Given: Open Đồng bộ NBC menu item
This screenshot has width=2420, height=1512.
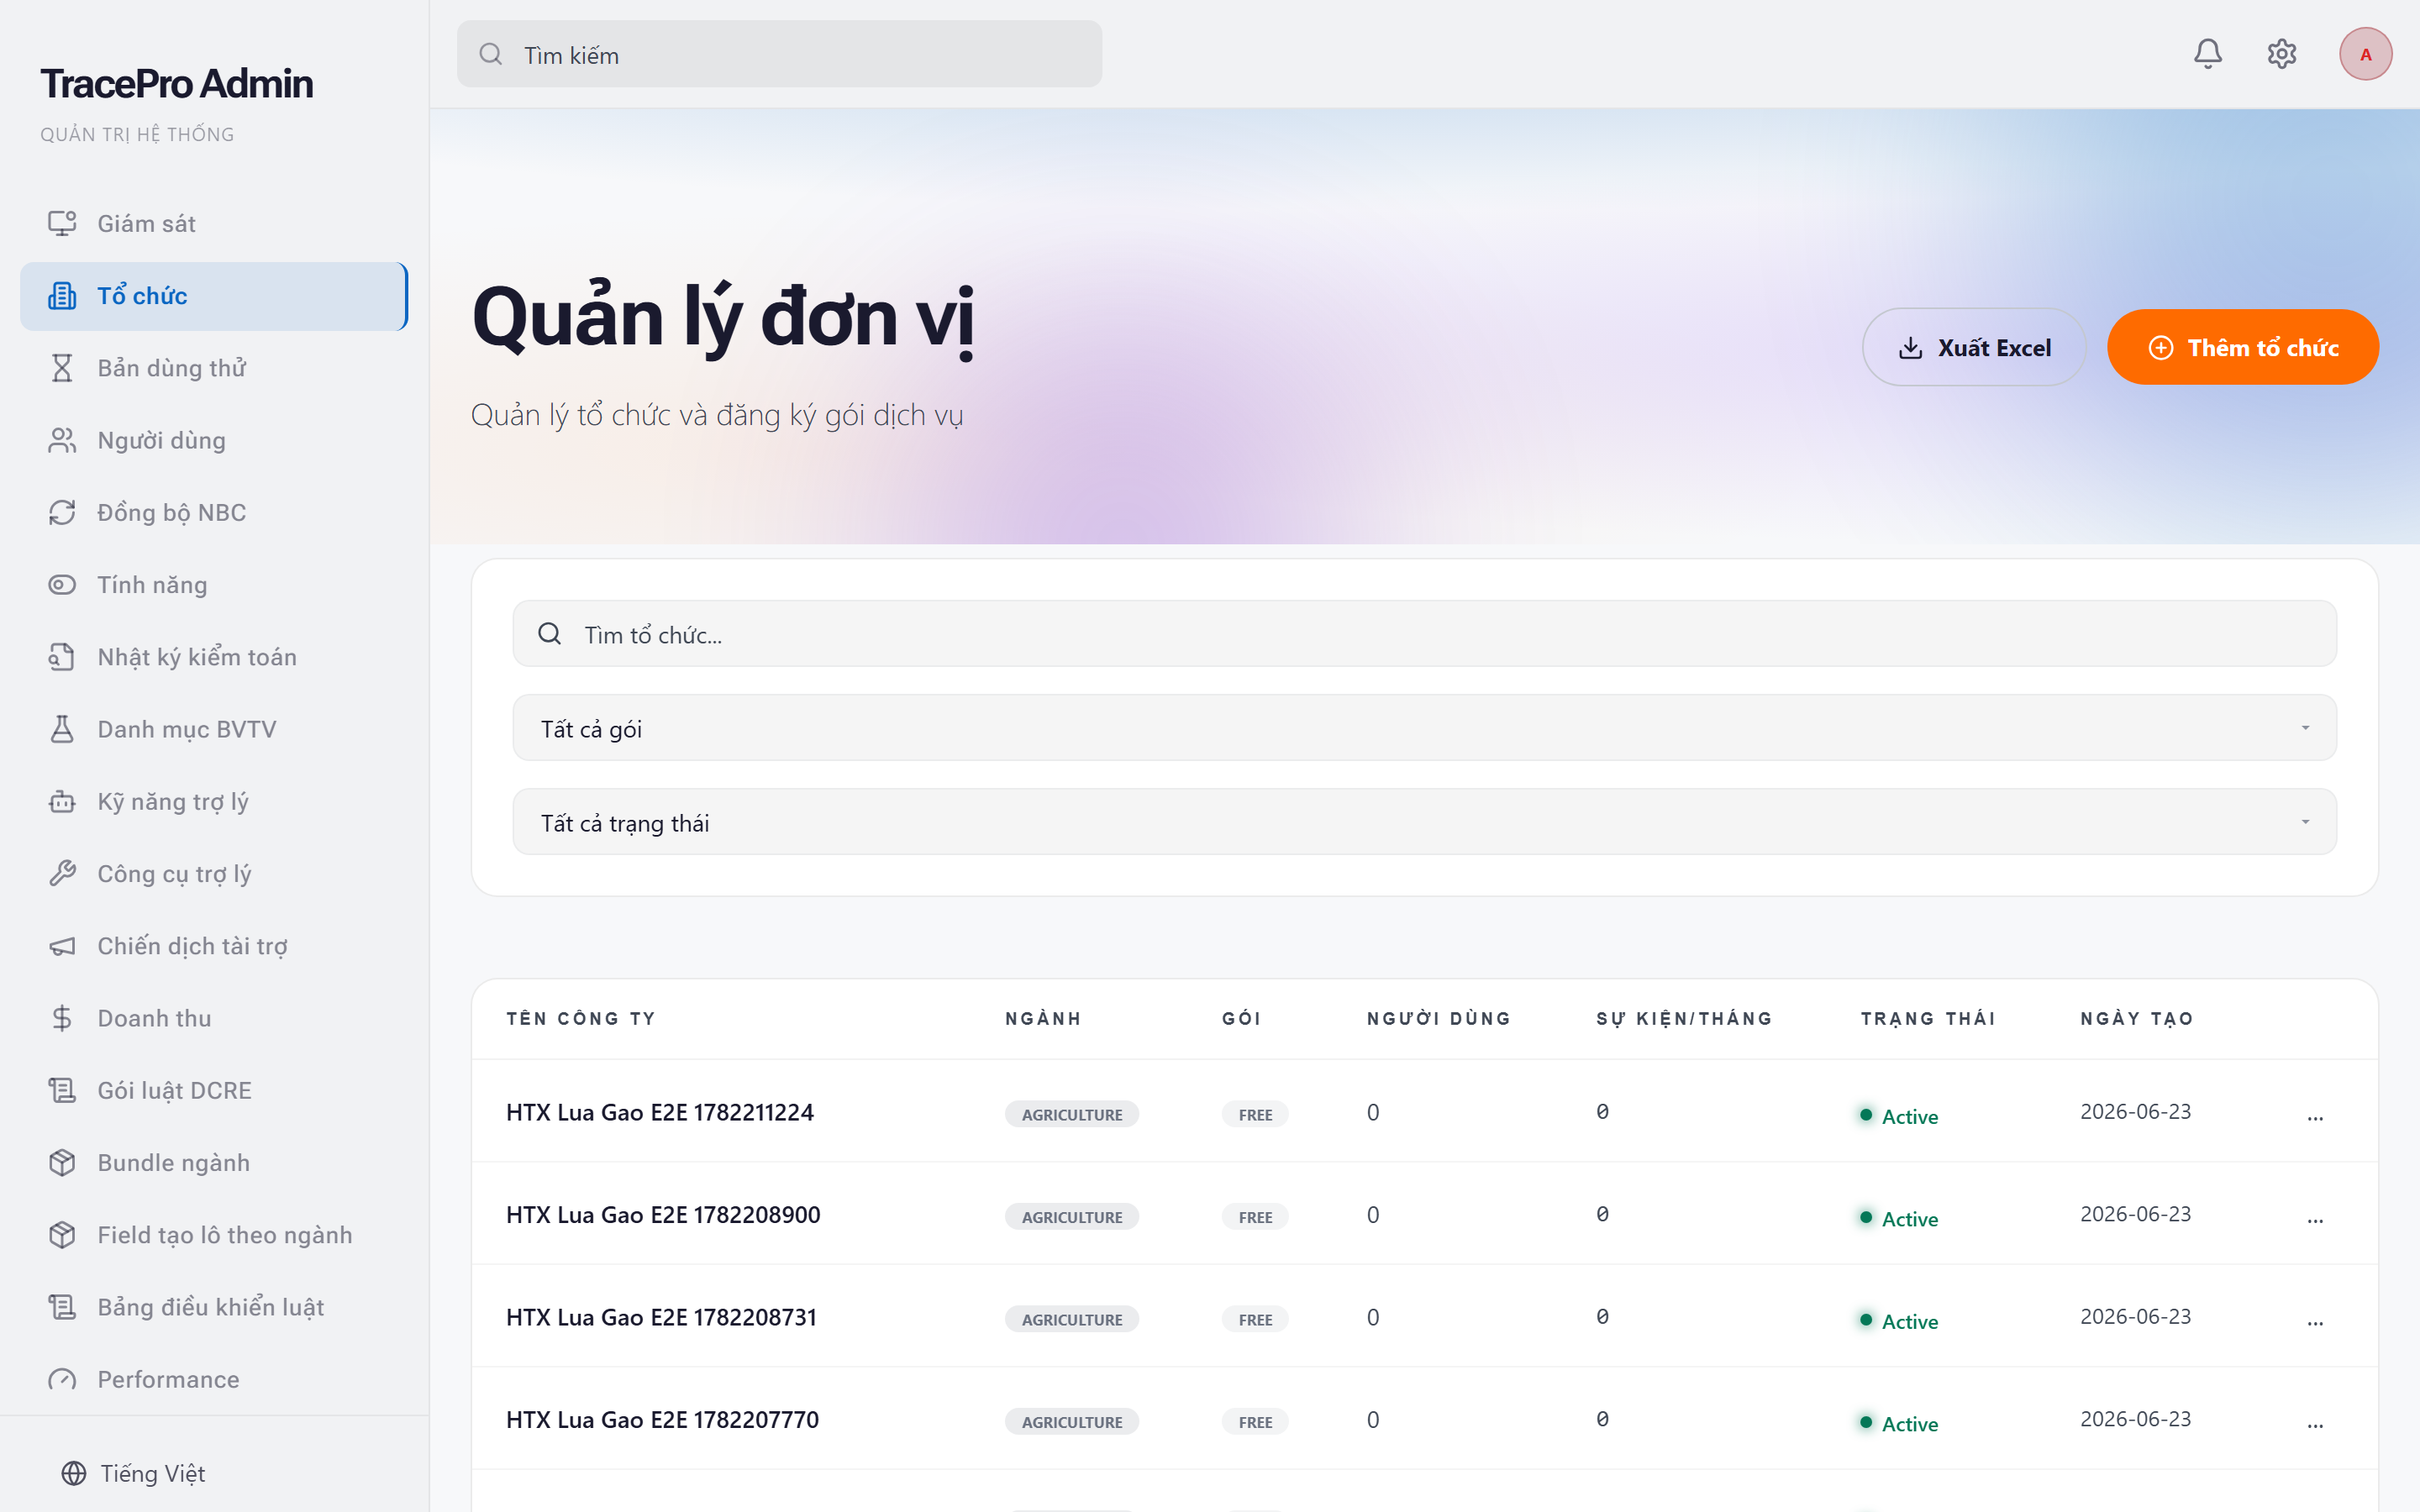Looking at the screenshot, I should 214,512.
